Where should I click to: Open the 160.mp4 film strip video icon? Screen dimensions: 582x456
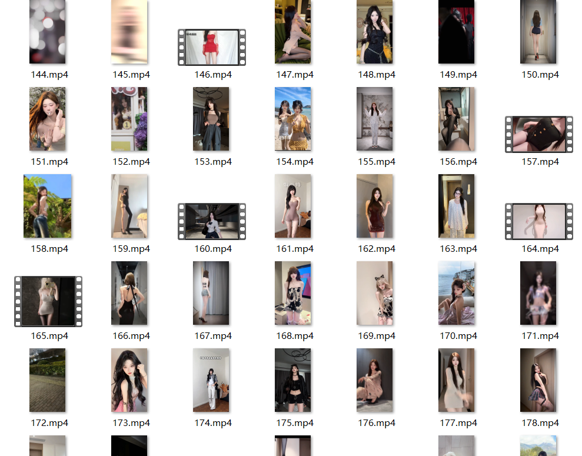point(212,221)
